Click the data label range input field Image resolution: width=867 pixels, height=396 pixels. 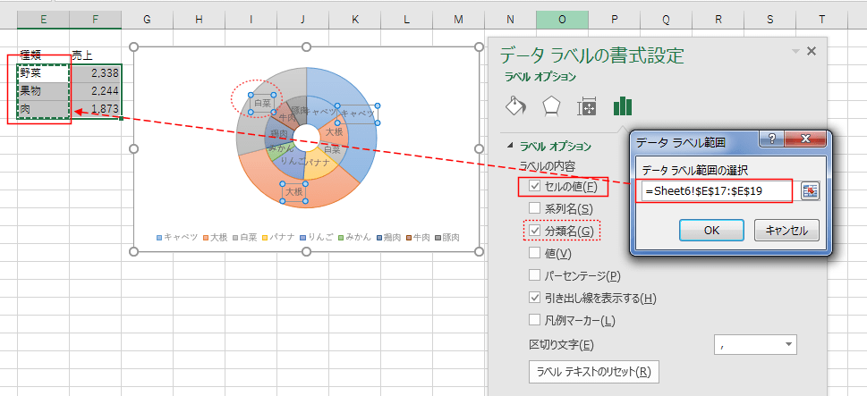coord(716,191)
